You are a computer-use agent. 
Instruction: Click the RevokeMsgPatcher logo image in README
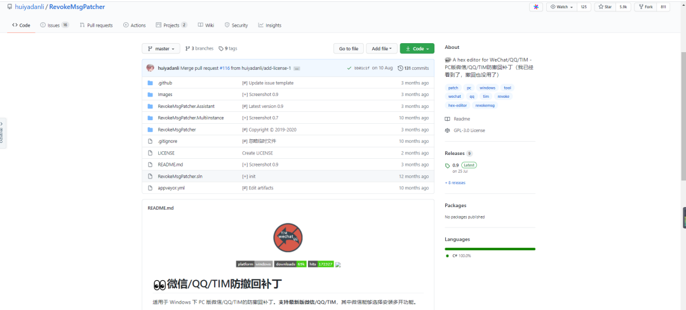288,238
